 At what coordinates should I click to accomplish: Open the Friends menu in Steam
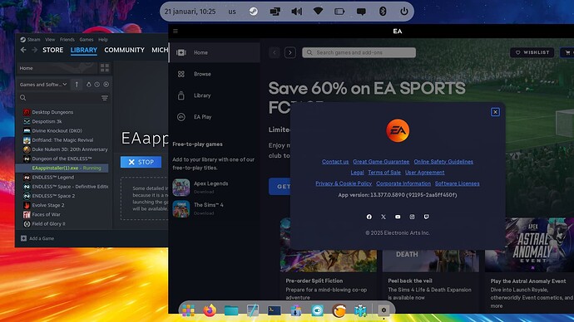click(x=67, y=40)
